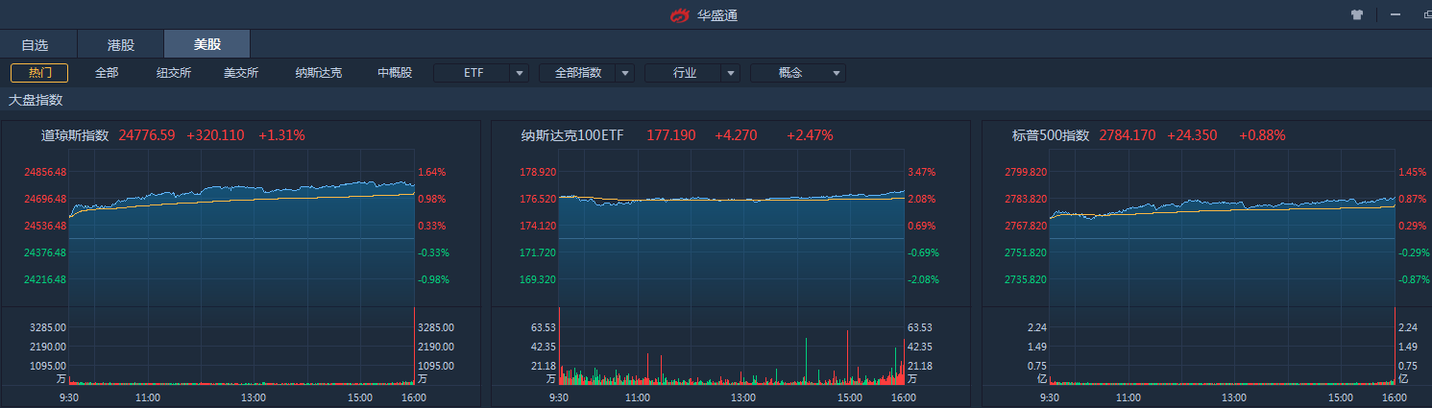Click the 纳斯达克100ETF volume bars chart
Viewport: 1432px width, 408px height.
point(732,346)
